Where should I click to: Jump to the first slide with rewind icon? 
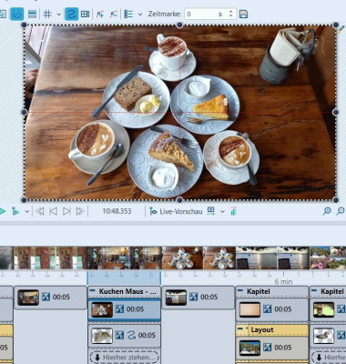pos(40,211)
